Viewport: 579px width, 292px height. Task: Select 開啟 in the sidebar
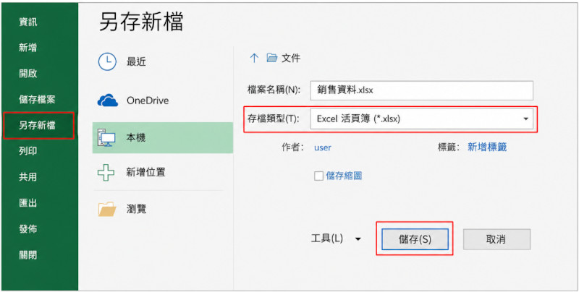click(28, 74)
